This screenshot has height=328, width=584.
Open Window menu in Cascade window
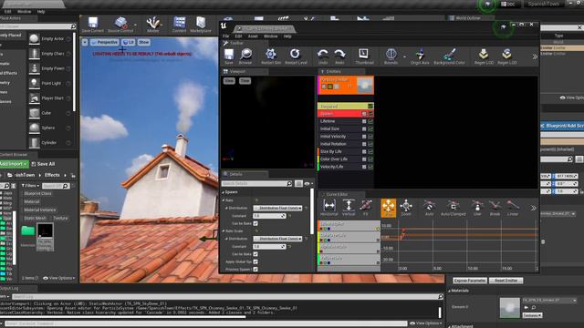(271, 36)
